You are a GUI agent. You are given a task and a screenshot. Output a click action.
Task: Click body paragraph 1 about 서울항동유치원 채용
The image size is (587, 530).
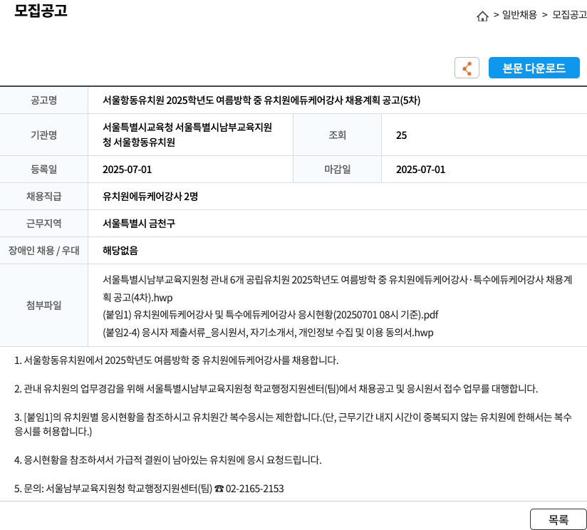point(177,360)
